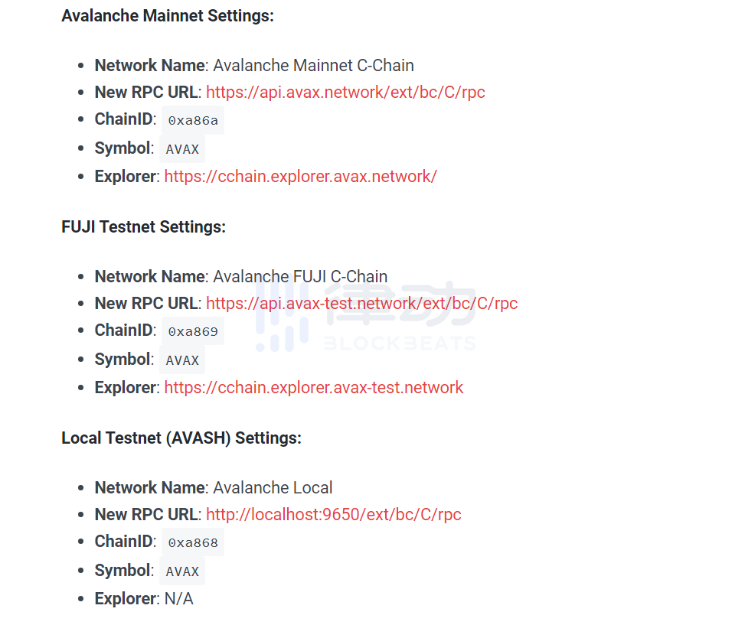
Task: Follow the FUJI avax-test RPC URL link
Action: point(361,304)
